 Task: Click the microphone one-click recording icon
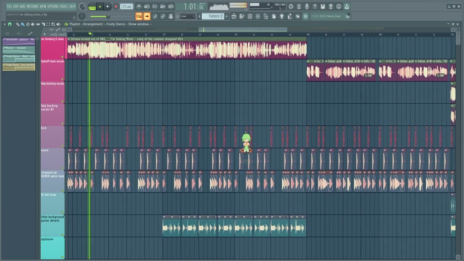[307, 7]
